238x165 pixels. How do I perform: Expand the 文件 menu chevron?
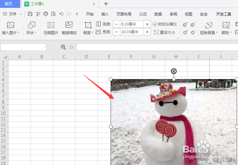click(x=20, y=14)
